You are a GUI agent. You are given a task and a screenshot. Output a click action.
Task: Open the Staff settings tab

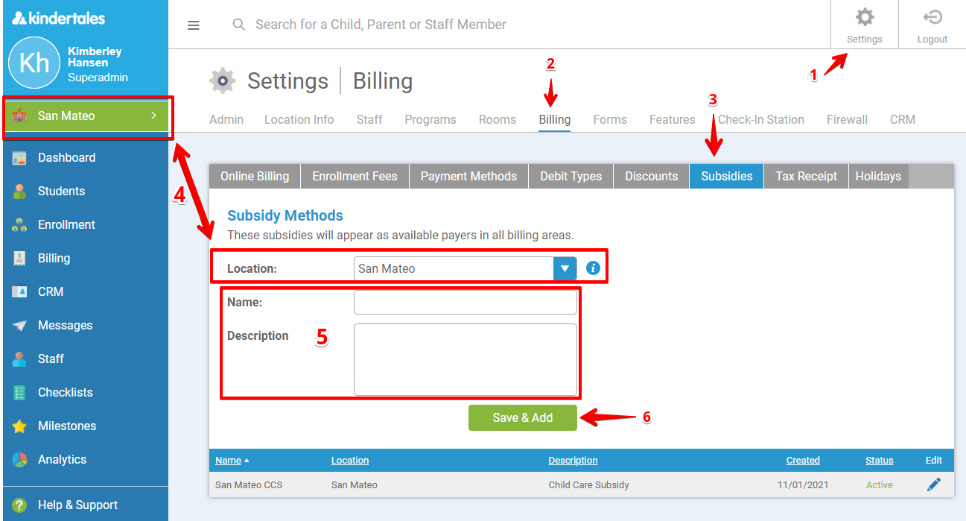coord(369,119)
